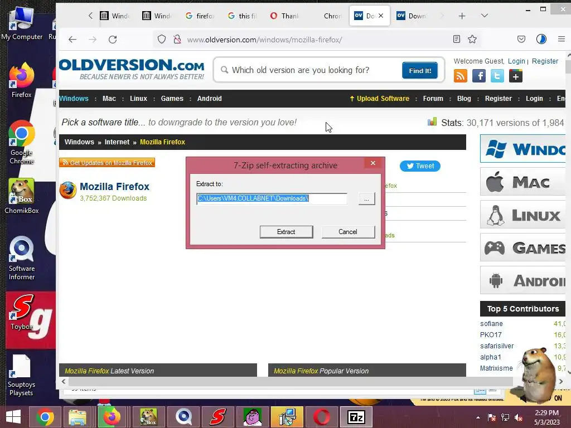This screenshot has width=571, height=428.
Task: Switch to the 'firefo' Google tab
Action: [200, 16]
